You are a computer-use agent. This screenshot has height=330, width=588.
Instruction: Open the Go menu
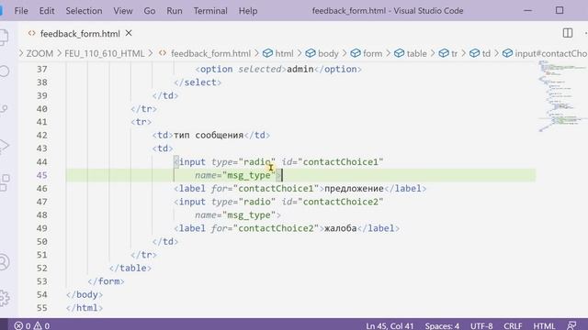click(x=149, y=11)
